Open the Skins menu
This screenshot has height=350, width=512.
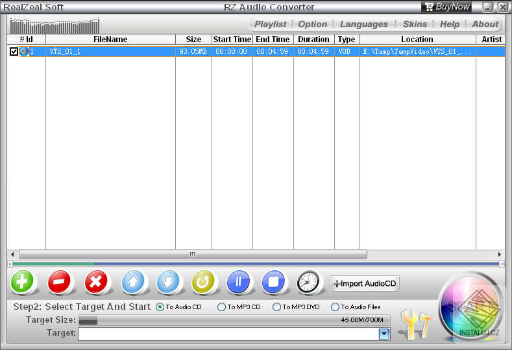415,24
